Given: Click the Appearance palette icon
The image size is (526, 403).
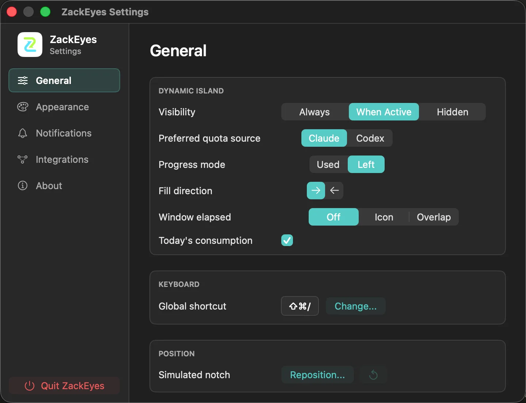Looking at the screenshot, I should click(x=23, y=107).
